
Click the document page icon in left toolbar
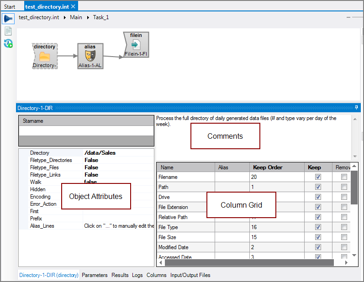(8, 31)
